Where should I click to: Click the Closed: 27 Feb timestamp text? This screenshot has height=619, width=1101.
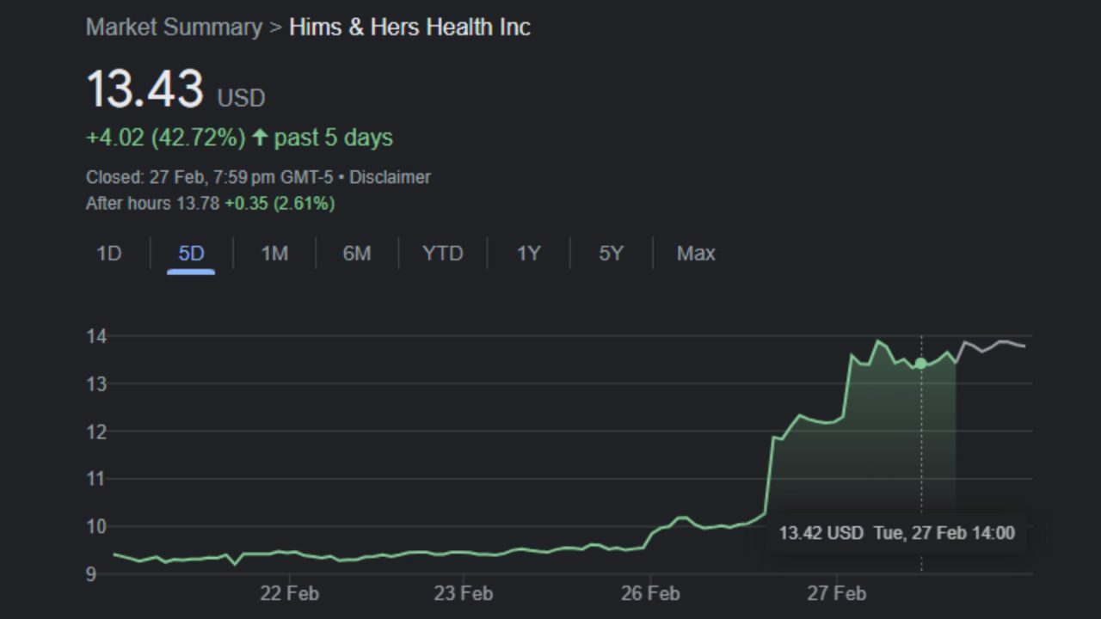tap(209, 177)
